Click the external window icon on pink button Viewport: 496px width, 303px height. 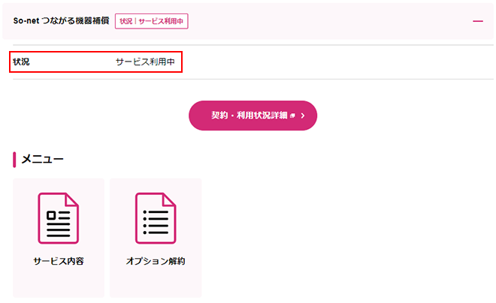tap(292, 116)
